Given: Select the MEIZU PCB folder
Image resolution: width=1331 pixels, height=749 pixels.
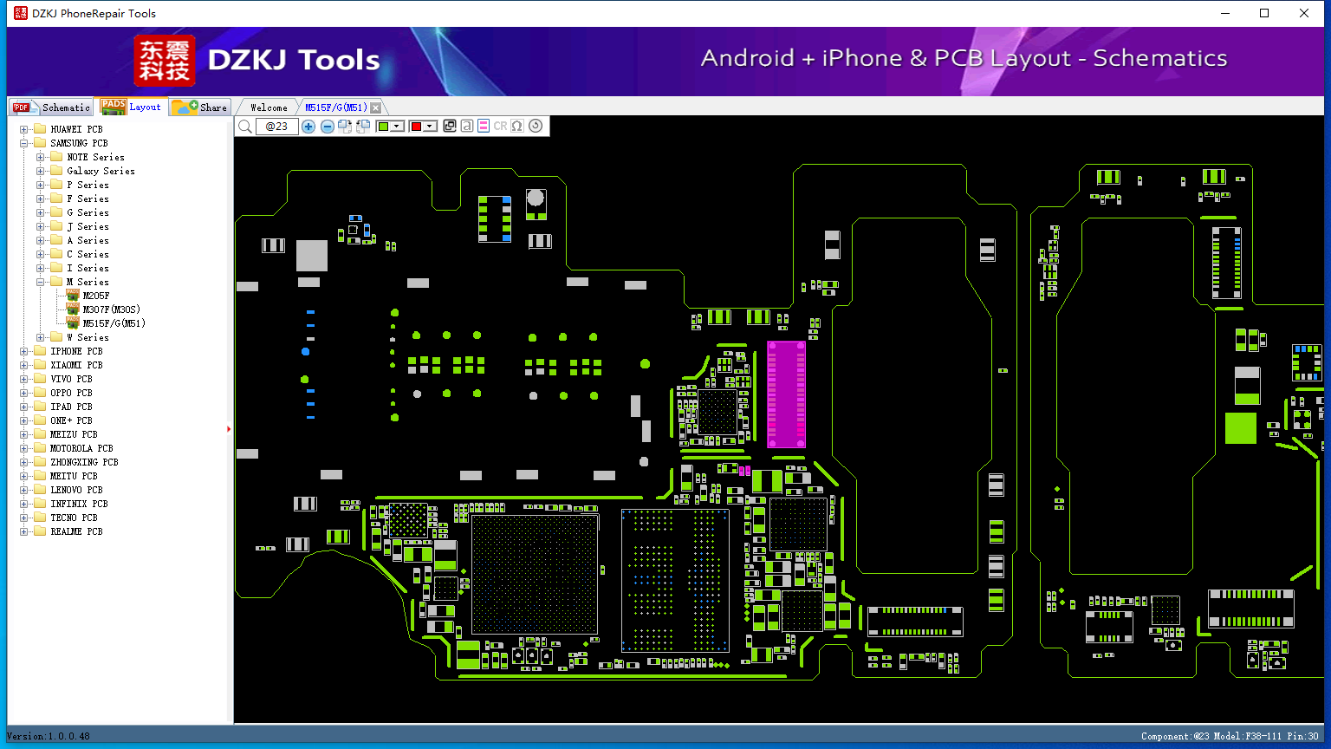Looking at the screenshot, I should (x=74, y=434).
